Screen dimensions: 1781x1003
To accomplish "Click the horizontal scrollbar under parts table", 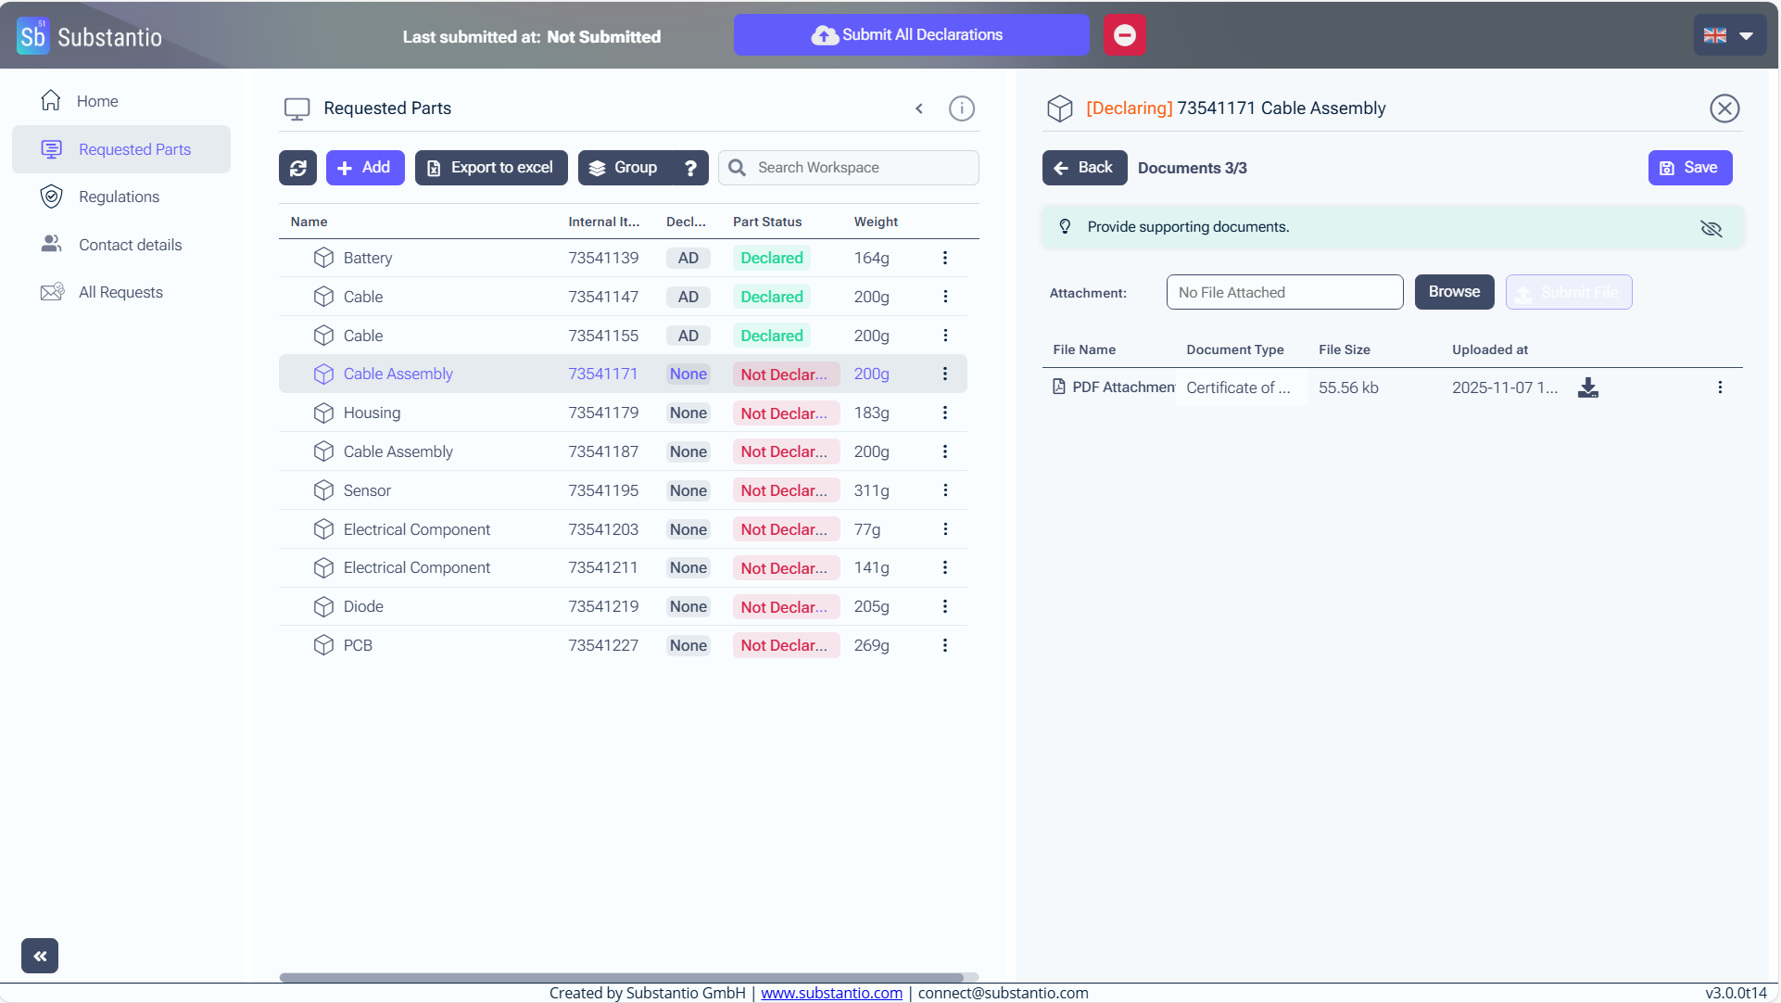I will [621, 977].
